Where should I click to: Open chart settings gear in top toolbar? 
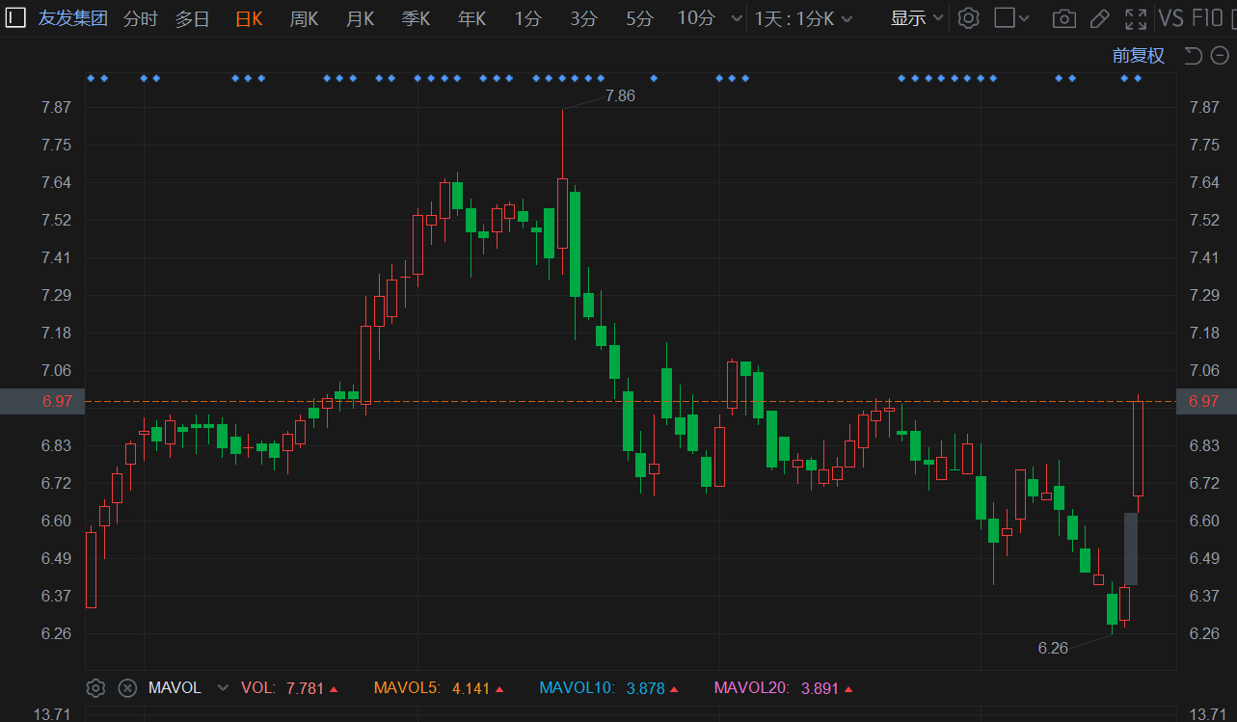pos(969,18)
